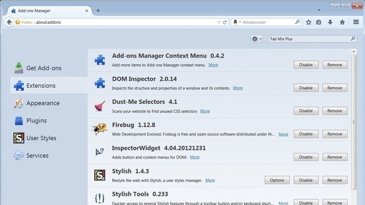Select the Add-ons Manager tab
This screenshot has width=365, height=205.
tap(49, 10)
